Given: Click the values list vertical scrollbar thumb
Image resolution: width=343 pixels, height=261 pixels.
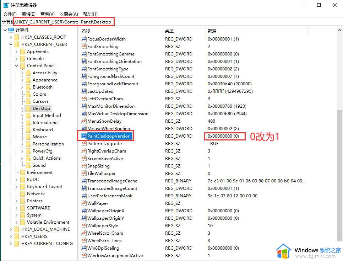Looking at the screenshot, I should tap(339, 175).
